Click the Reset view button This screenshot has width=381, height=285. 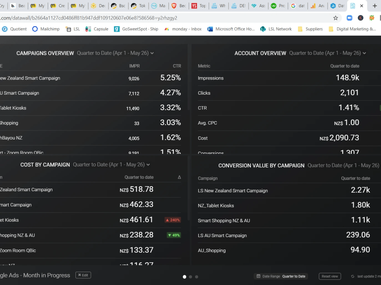pyautogui.click(x=330, y=276)
